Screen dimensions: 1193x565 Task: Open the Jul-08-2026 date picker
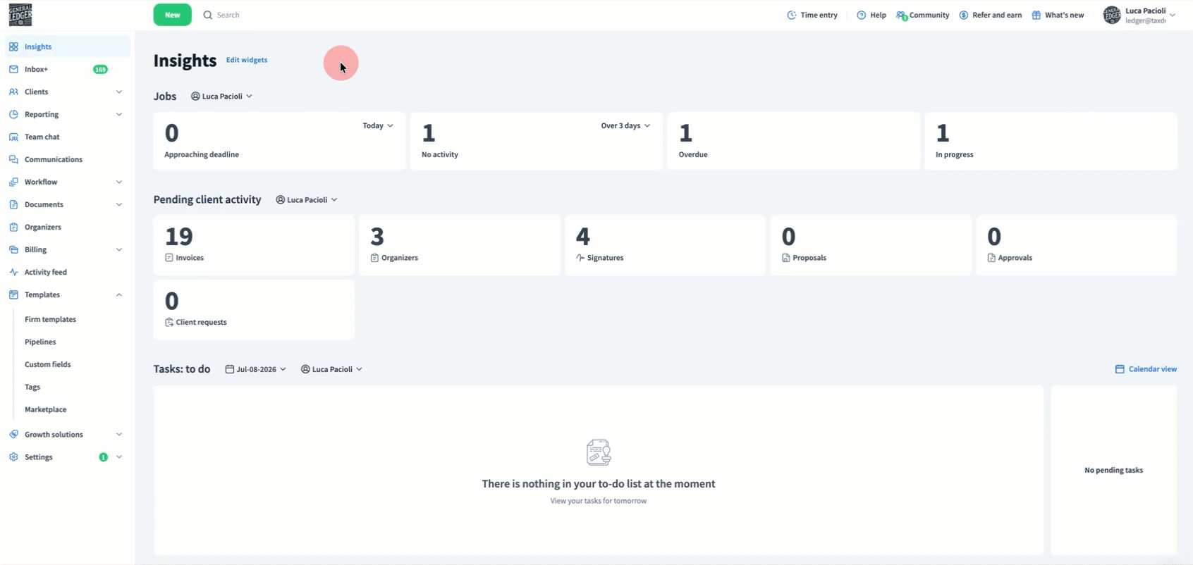(x=255, y=369)
